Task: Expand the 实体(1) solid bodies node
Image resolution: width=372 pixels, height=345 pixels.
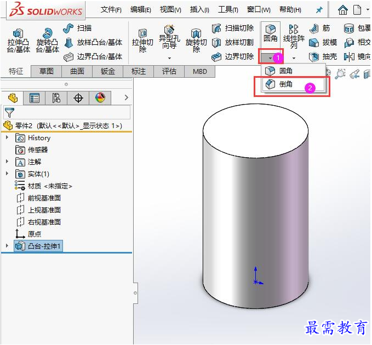Action: coord(7,174)
